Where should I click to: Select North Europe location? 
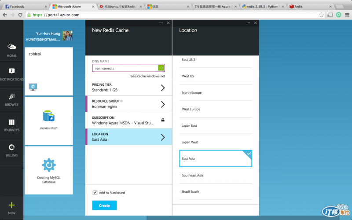tap(216, 92)
